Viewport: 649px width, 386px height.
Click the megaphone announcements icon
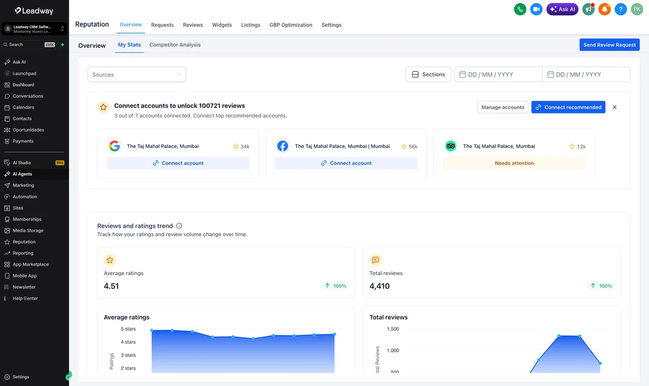pos(588,9)
